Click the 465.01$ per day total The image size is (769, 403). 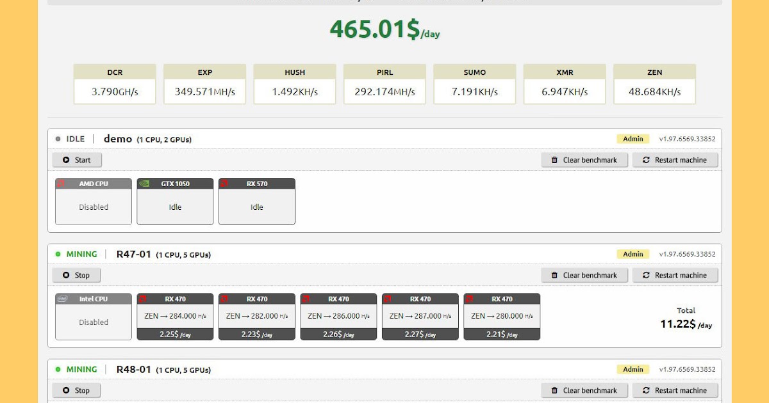(384, 29)
